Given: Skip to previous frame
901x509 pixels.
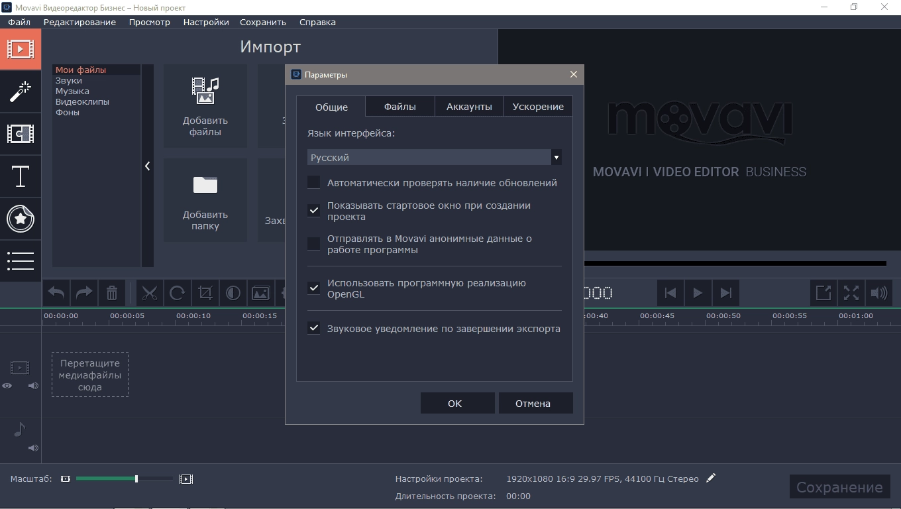Looking at the screenshot, I should click(670, 293).
